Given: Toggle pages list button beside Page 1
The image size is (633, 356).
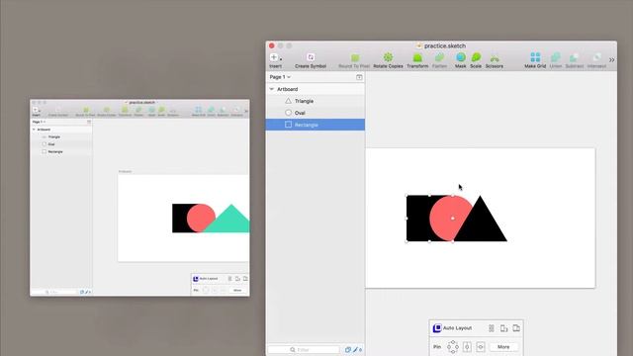Looking at the screenshot, I should pos(359,77).
